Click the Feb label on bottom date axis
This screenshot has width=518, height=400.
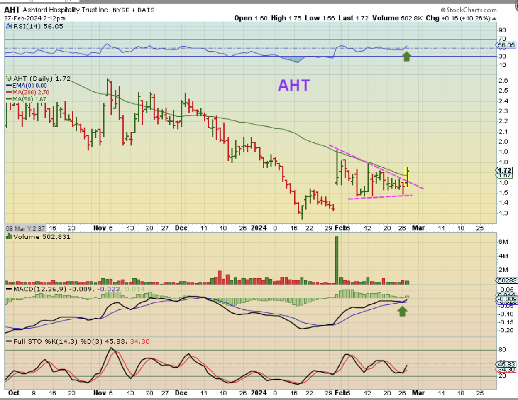click(x=340, y=393)
